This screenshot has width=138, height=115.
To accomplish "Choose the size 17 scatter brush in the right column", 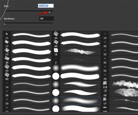I will [120, 101].
